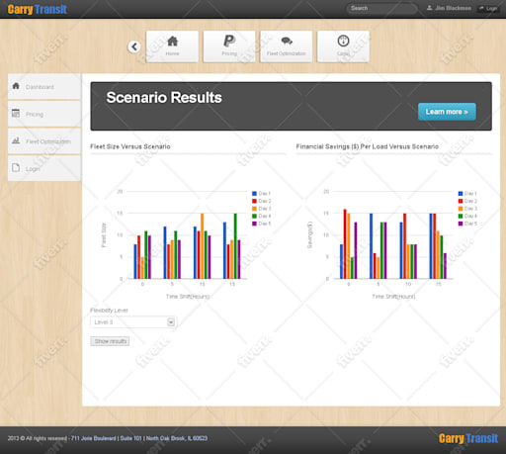This screenshot has width=506, height=454.
Task: Click the Carry Transit logo in the footer
Action: tap(468, 438)
